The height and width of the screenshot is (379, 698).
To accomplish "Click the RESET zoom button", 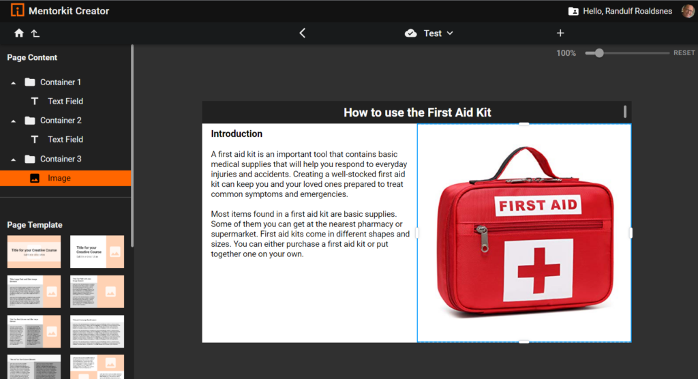I will tap(684, 53).
